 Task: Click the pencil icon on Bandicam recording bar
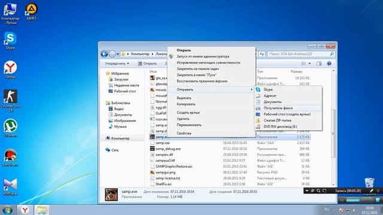point(372,191)
